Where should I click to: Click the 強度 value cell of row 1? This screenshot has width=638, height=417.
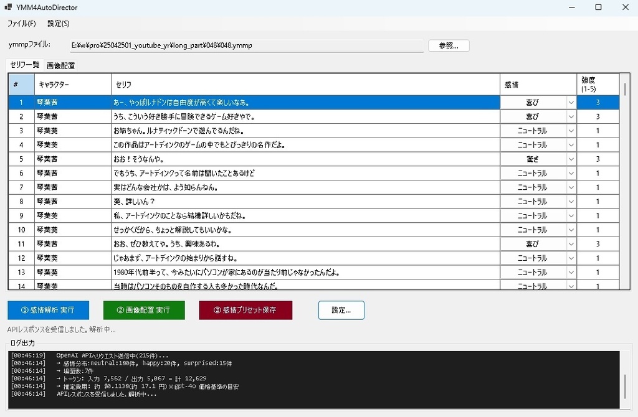[x=597, y=101]
